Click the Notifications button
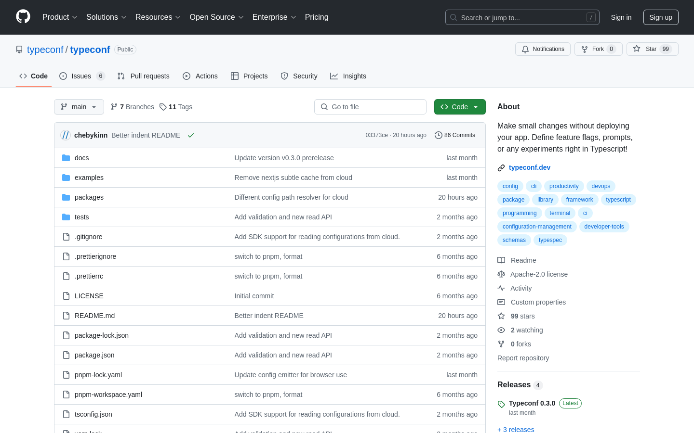Image resolution: width=694 pixels, height=433 pixels. tap(543, 49)
